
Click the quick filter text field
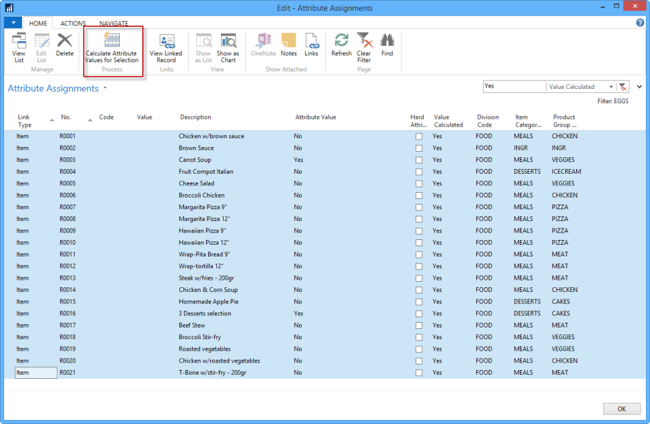point(513,87)
